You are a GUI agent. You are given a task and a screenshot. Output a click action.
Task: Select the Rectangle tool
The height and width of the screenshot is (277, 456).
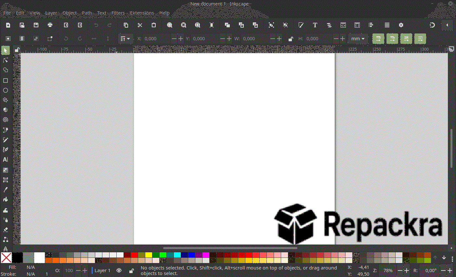coord(6,80)
